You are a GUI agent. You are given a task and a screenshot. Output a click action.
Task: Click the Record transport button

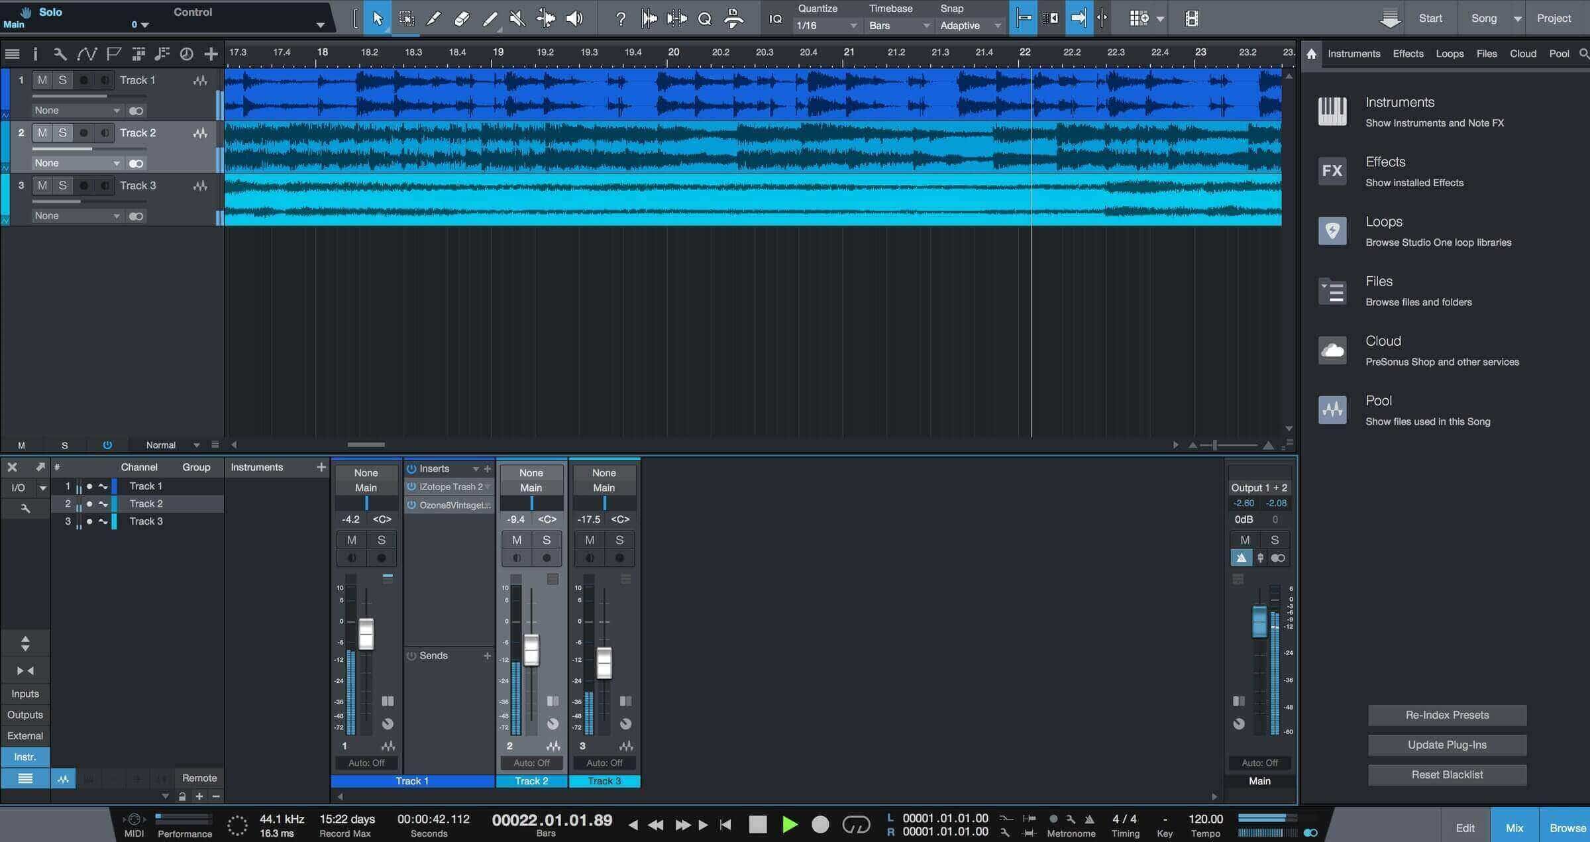tap(820, 824)
